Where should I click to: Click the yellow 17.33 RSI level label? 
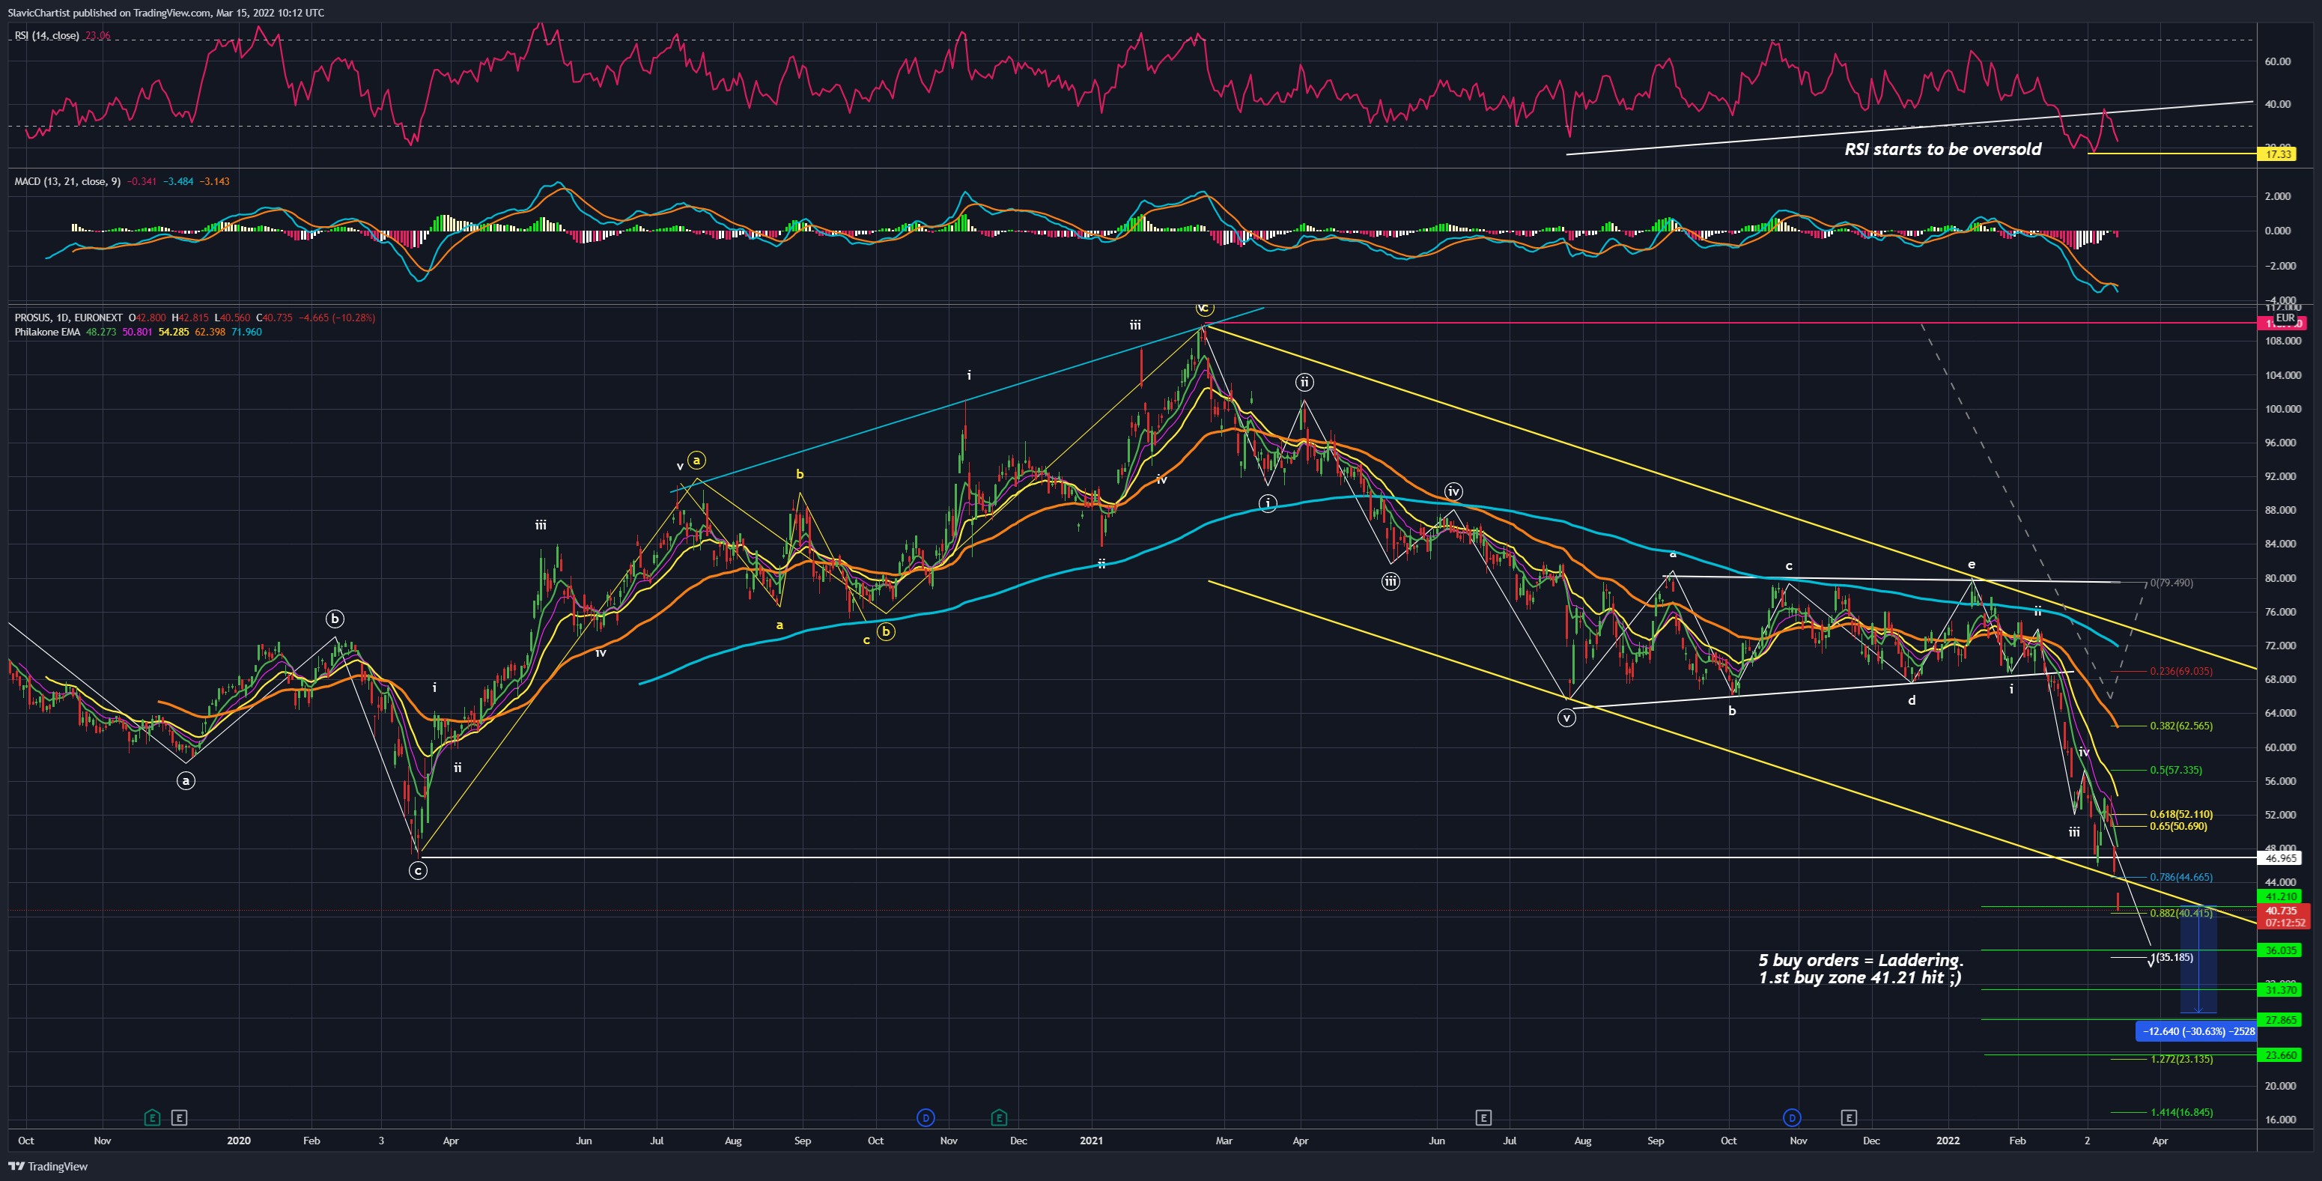tap(2278, 154)
